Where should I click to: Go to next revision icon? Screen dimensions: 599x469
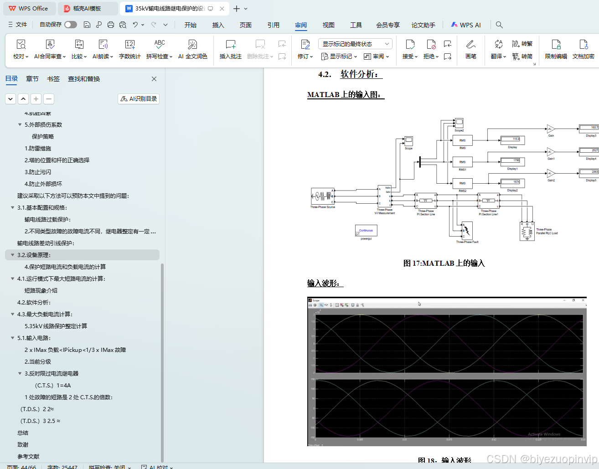448,57
